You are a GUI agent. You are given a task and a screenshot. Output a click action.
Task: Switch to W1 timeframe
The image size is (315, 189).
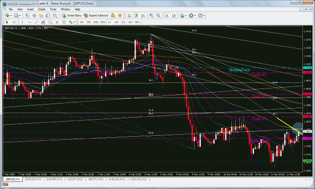point(130,22)
